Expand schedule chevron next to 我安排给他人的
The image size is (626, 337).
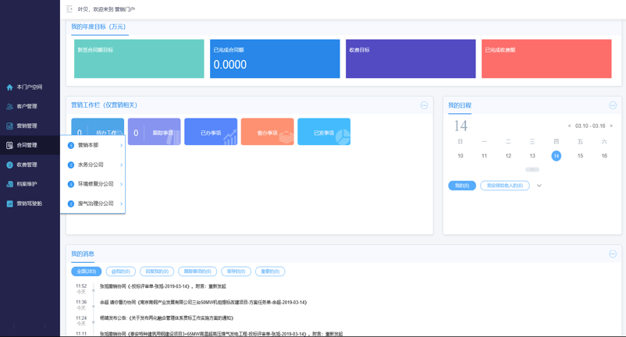pyautogui.click(x=539, y=186)
